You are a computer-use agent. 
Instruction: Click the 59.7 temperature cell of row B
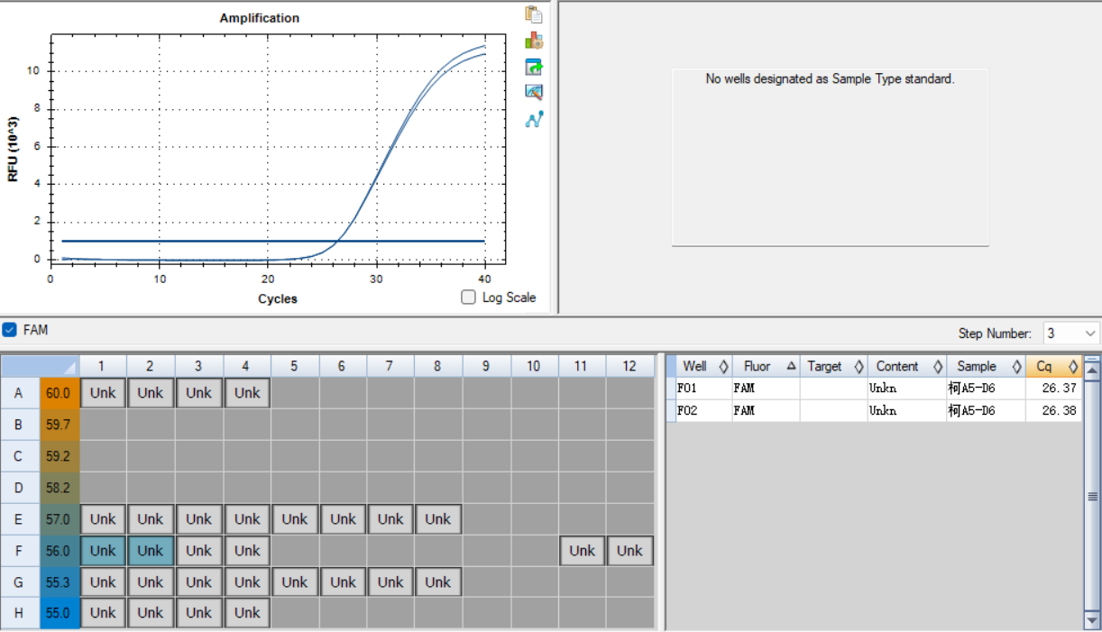click(59, 425)
